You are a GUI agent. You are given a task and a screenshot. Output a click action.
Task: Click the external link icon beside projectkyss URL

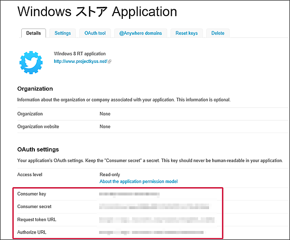tap(110, 61)
